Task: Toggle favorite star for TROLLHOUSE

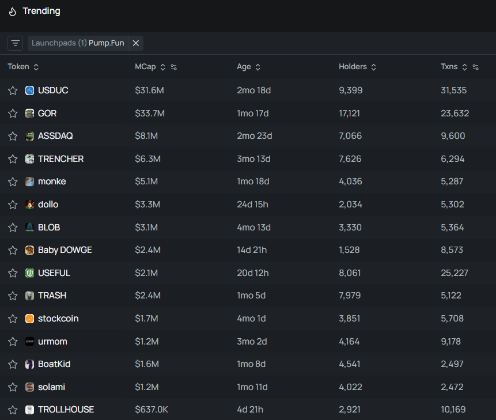Action: 13,410
